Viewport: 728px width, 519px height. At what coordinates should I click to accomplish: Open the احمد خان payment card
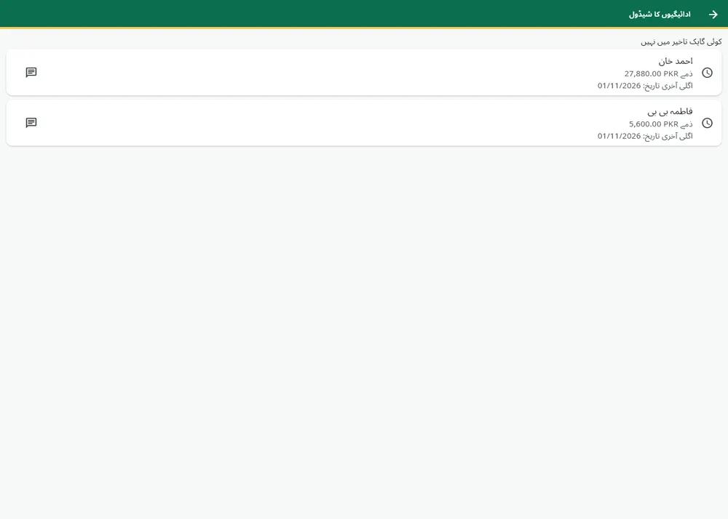tap(364, 73)
